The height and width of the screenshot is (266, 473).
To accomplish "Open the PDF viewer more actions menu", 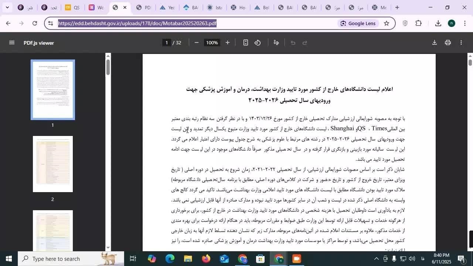I will tap(461, 42).
